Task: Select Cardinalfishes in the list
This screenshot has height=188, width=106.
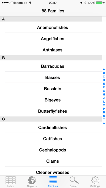Action: [52, 127]
